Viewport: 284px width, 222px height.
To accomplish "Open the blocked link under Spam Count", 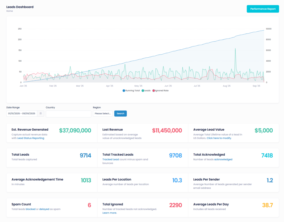I will pyautogui.click(x=30, y=209).
